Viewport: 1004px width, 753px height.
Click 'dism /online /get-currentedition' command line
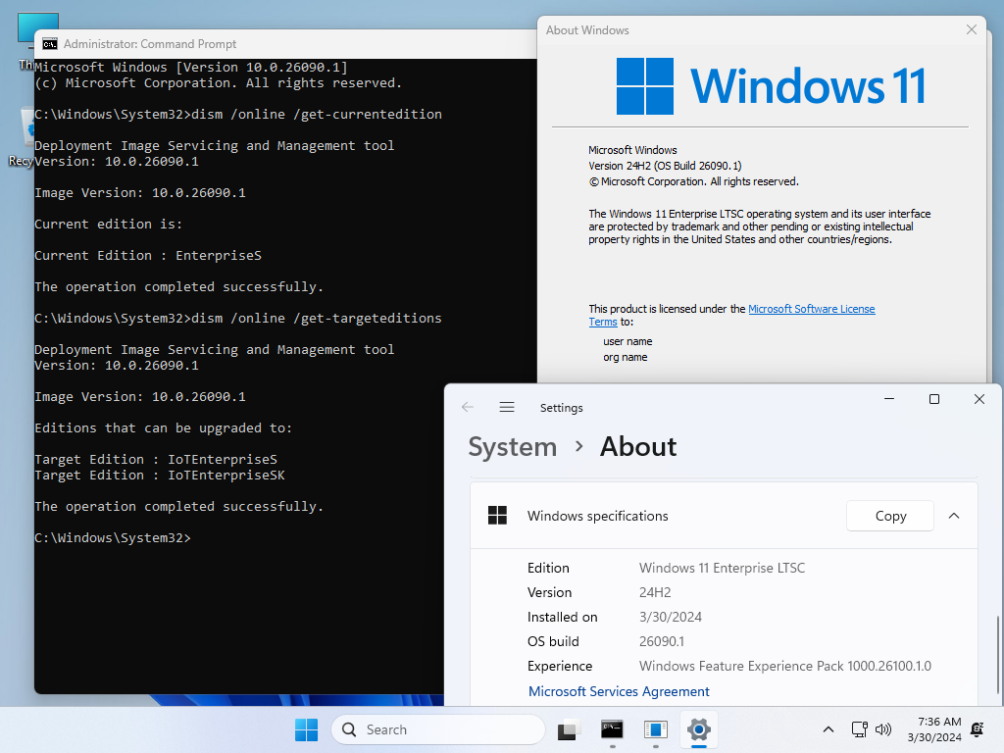[x=317, y=114]
